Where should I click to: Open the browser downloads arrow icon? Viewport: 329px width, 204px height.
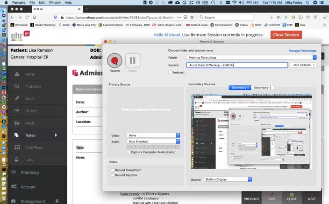click(272, 17)
